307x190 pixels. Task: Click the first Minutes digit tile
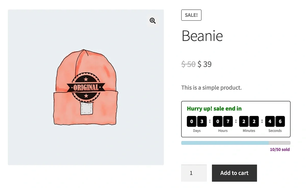click(244, 122)
